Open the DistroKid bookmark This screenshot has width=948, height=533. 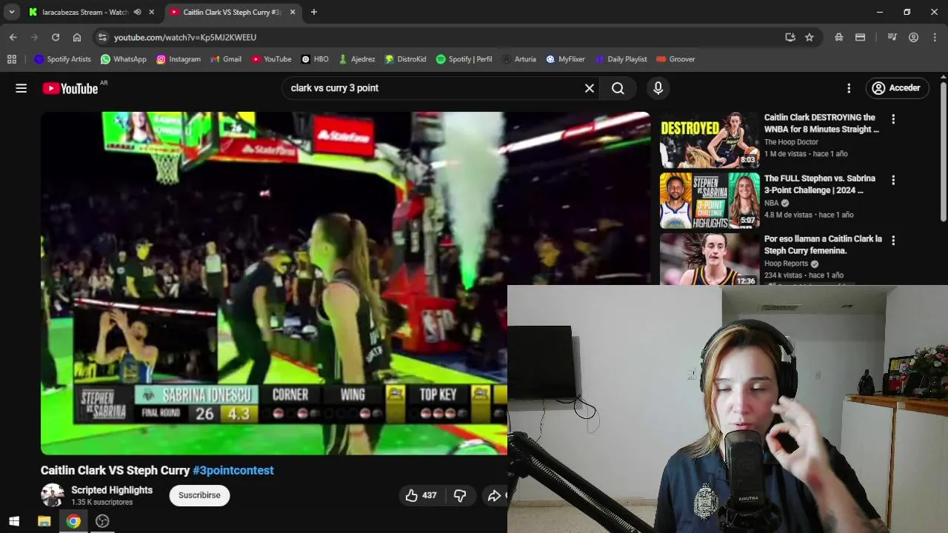405,59
